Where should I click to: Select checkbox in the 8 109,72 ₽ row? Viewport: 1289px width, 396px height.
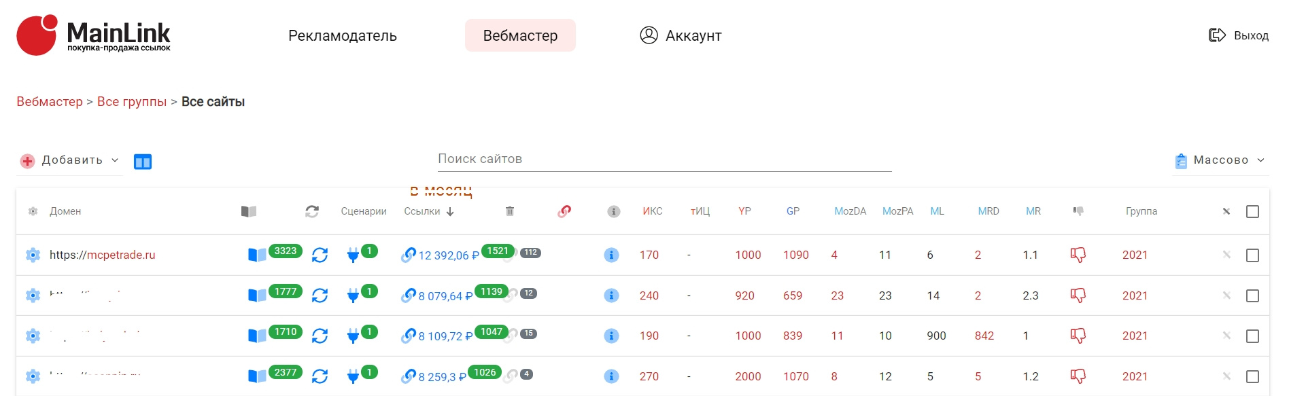(1252, 336)
